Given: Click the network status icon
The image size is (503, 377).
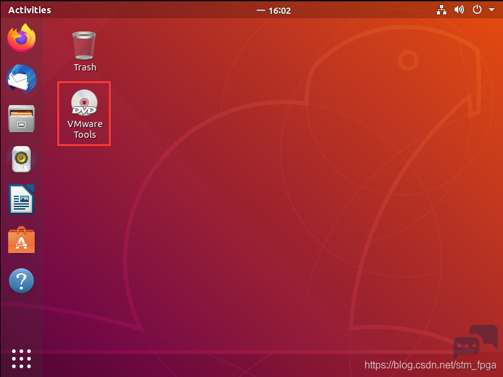Looking at the screenshot, I should pos(442,10).
